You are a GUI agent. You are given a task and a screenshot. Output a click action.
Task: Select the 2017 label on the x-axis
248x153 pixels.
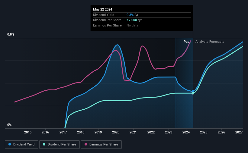click(x=63, y=132)
